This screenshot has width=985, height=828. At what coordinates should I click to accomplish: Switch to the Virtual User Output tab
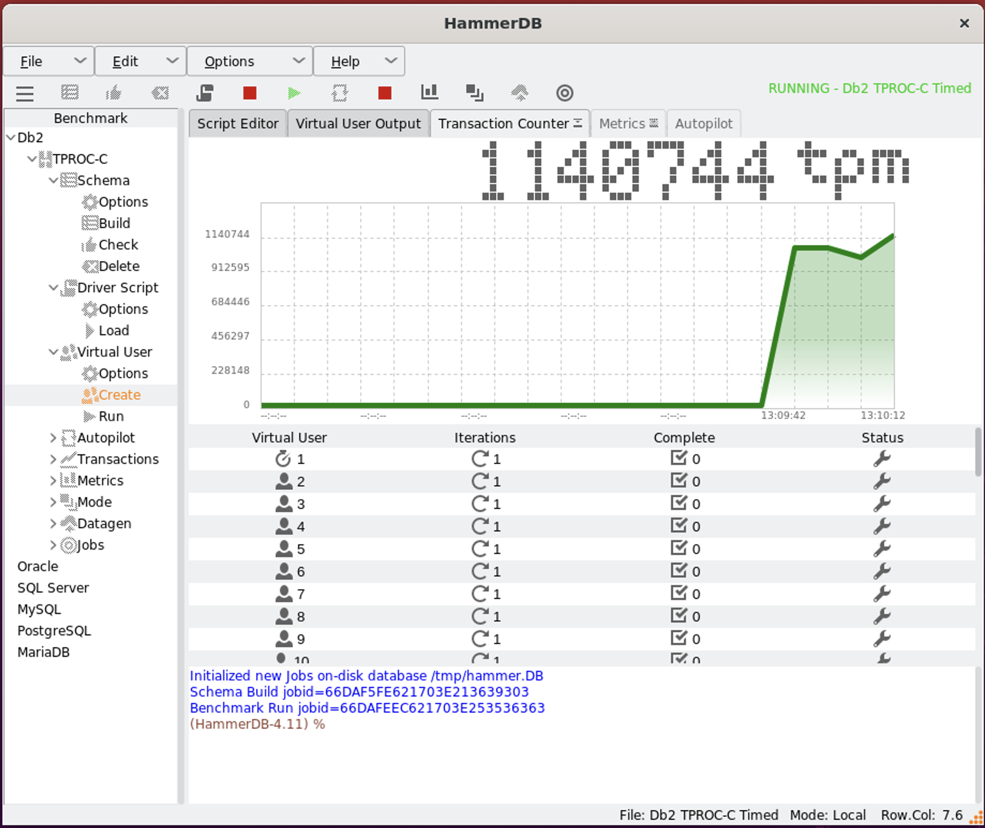coord(358,123)
